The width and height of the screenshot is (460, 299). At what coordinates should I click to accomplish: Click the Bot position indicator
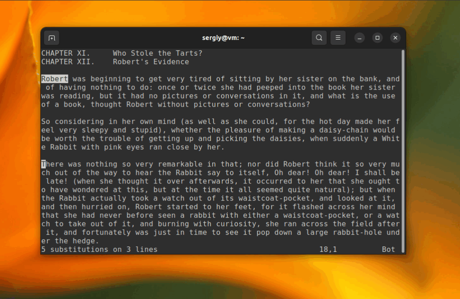389,250
